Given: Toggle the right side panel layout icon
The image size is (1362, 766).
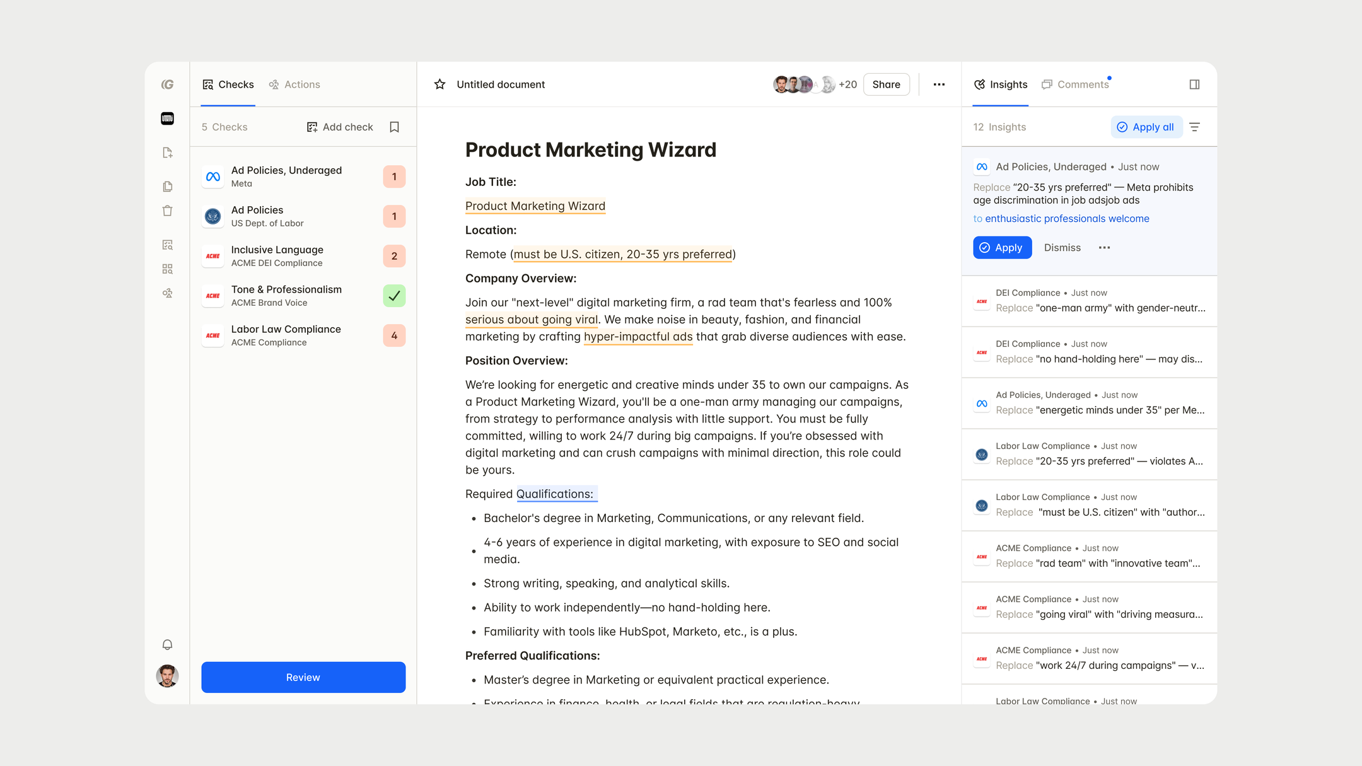Looking at the screenshot, I should click(1194, 84).
